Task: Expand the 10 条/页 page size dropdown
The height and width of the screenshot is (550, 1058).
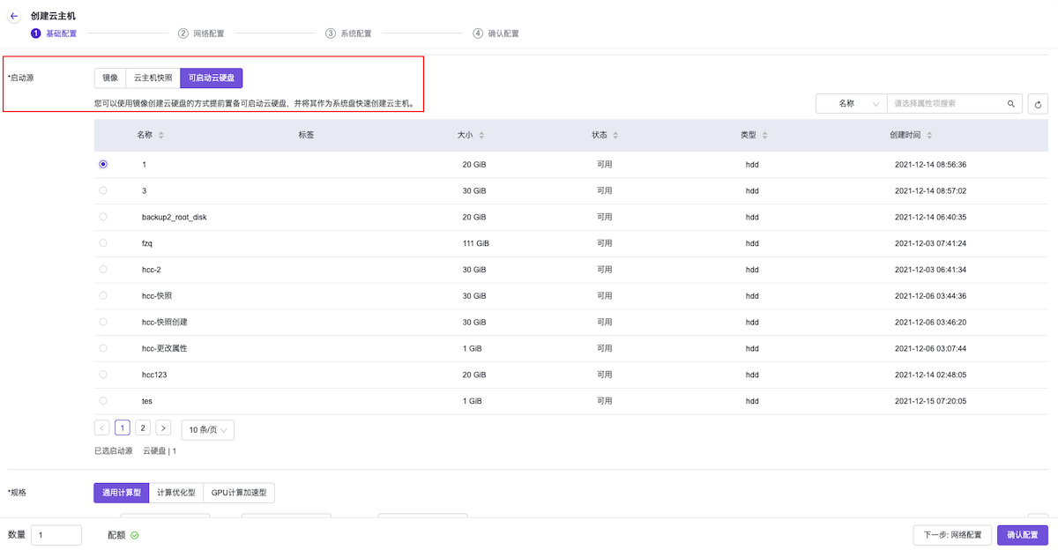Action: click(208, 430)
